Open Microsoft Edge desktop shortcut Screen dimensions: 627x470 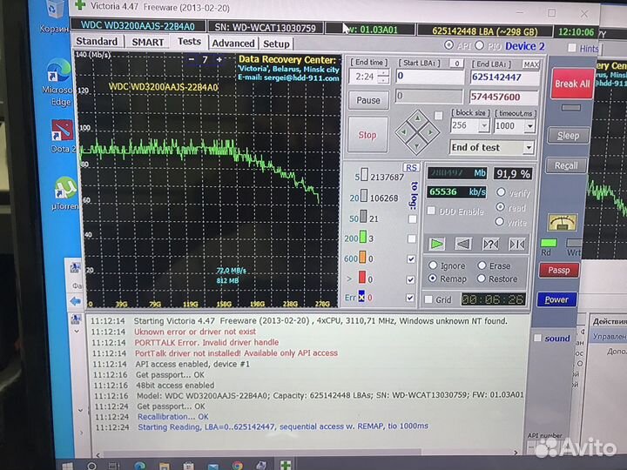[x=59, y=84]
